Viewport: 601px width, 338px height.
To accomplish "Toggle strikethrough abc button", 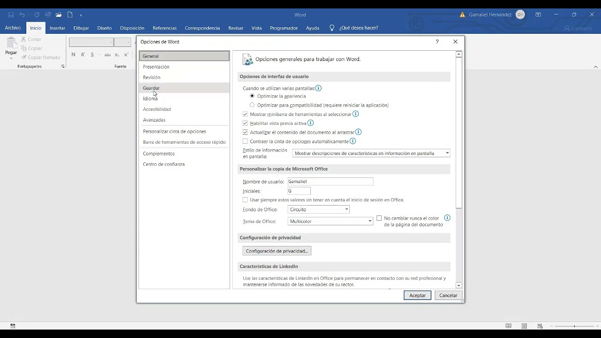I will tap(108, 54).
